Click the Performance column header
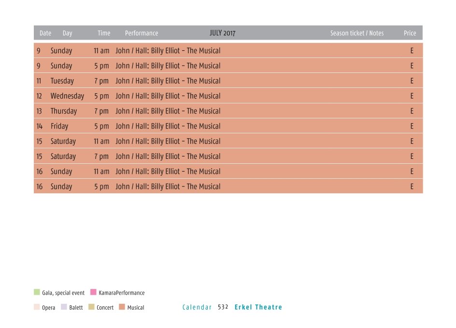Screen dimensions: 456x328 point(142,33)
